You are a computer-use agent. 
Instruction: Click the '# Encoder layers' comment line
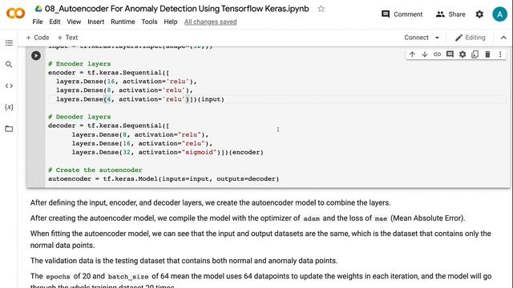pos(79,64)
